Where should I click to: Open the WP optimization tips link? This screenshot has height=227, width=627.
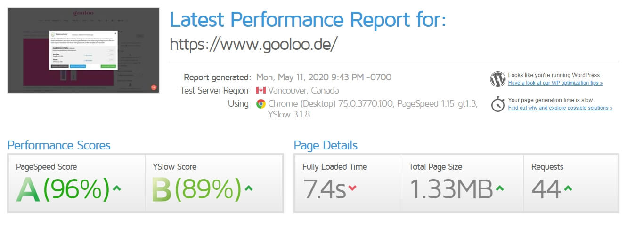click(555, 83)
